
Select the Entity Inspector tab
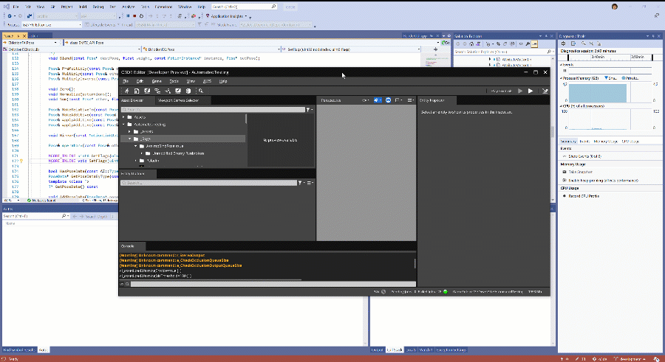click(432, 100)
